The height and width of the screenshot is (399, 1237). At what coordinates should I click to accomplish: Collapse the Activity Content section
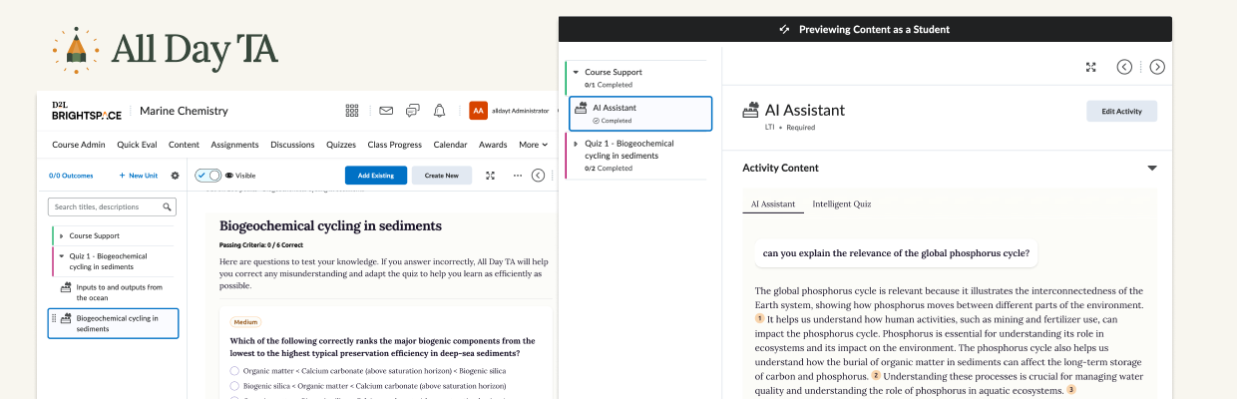[x=1152, y=169]
